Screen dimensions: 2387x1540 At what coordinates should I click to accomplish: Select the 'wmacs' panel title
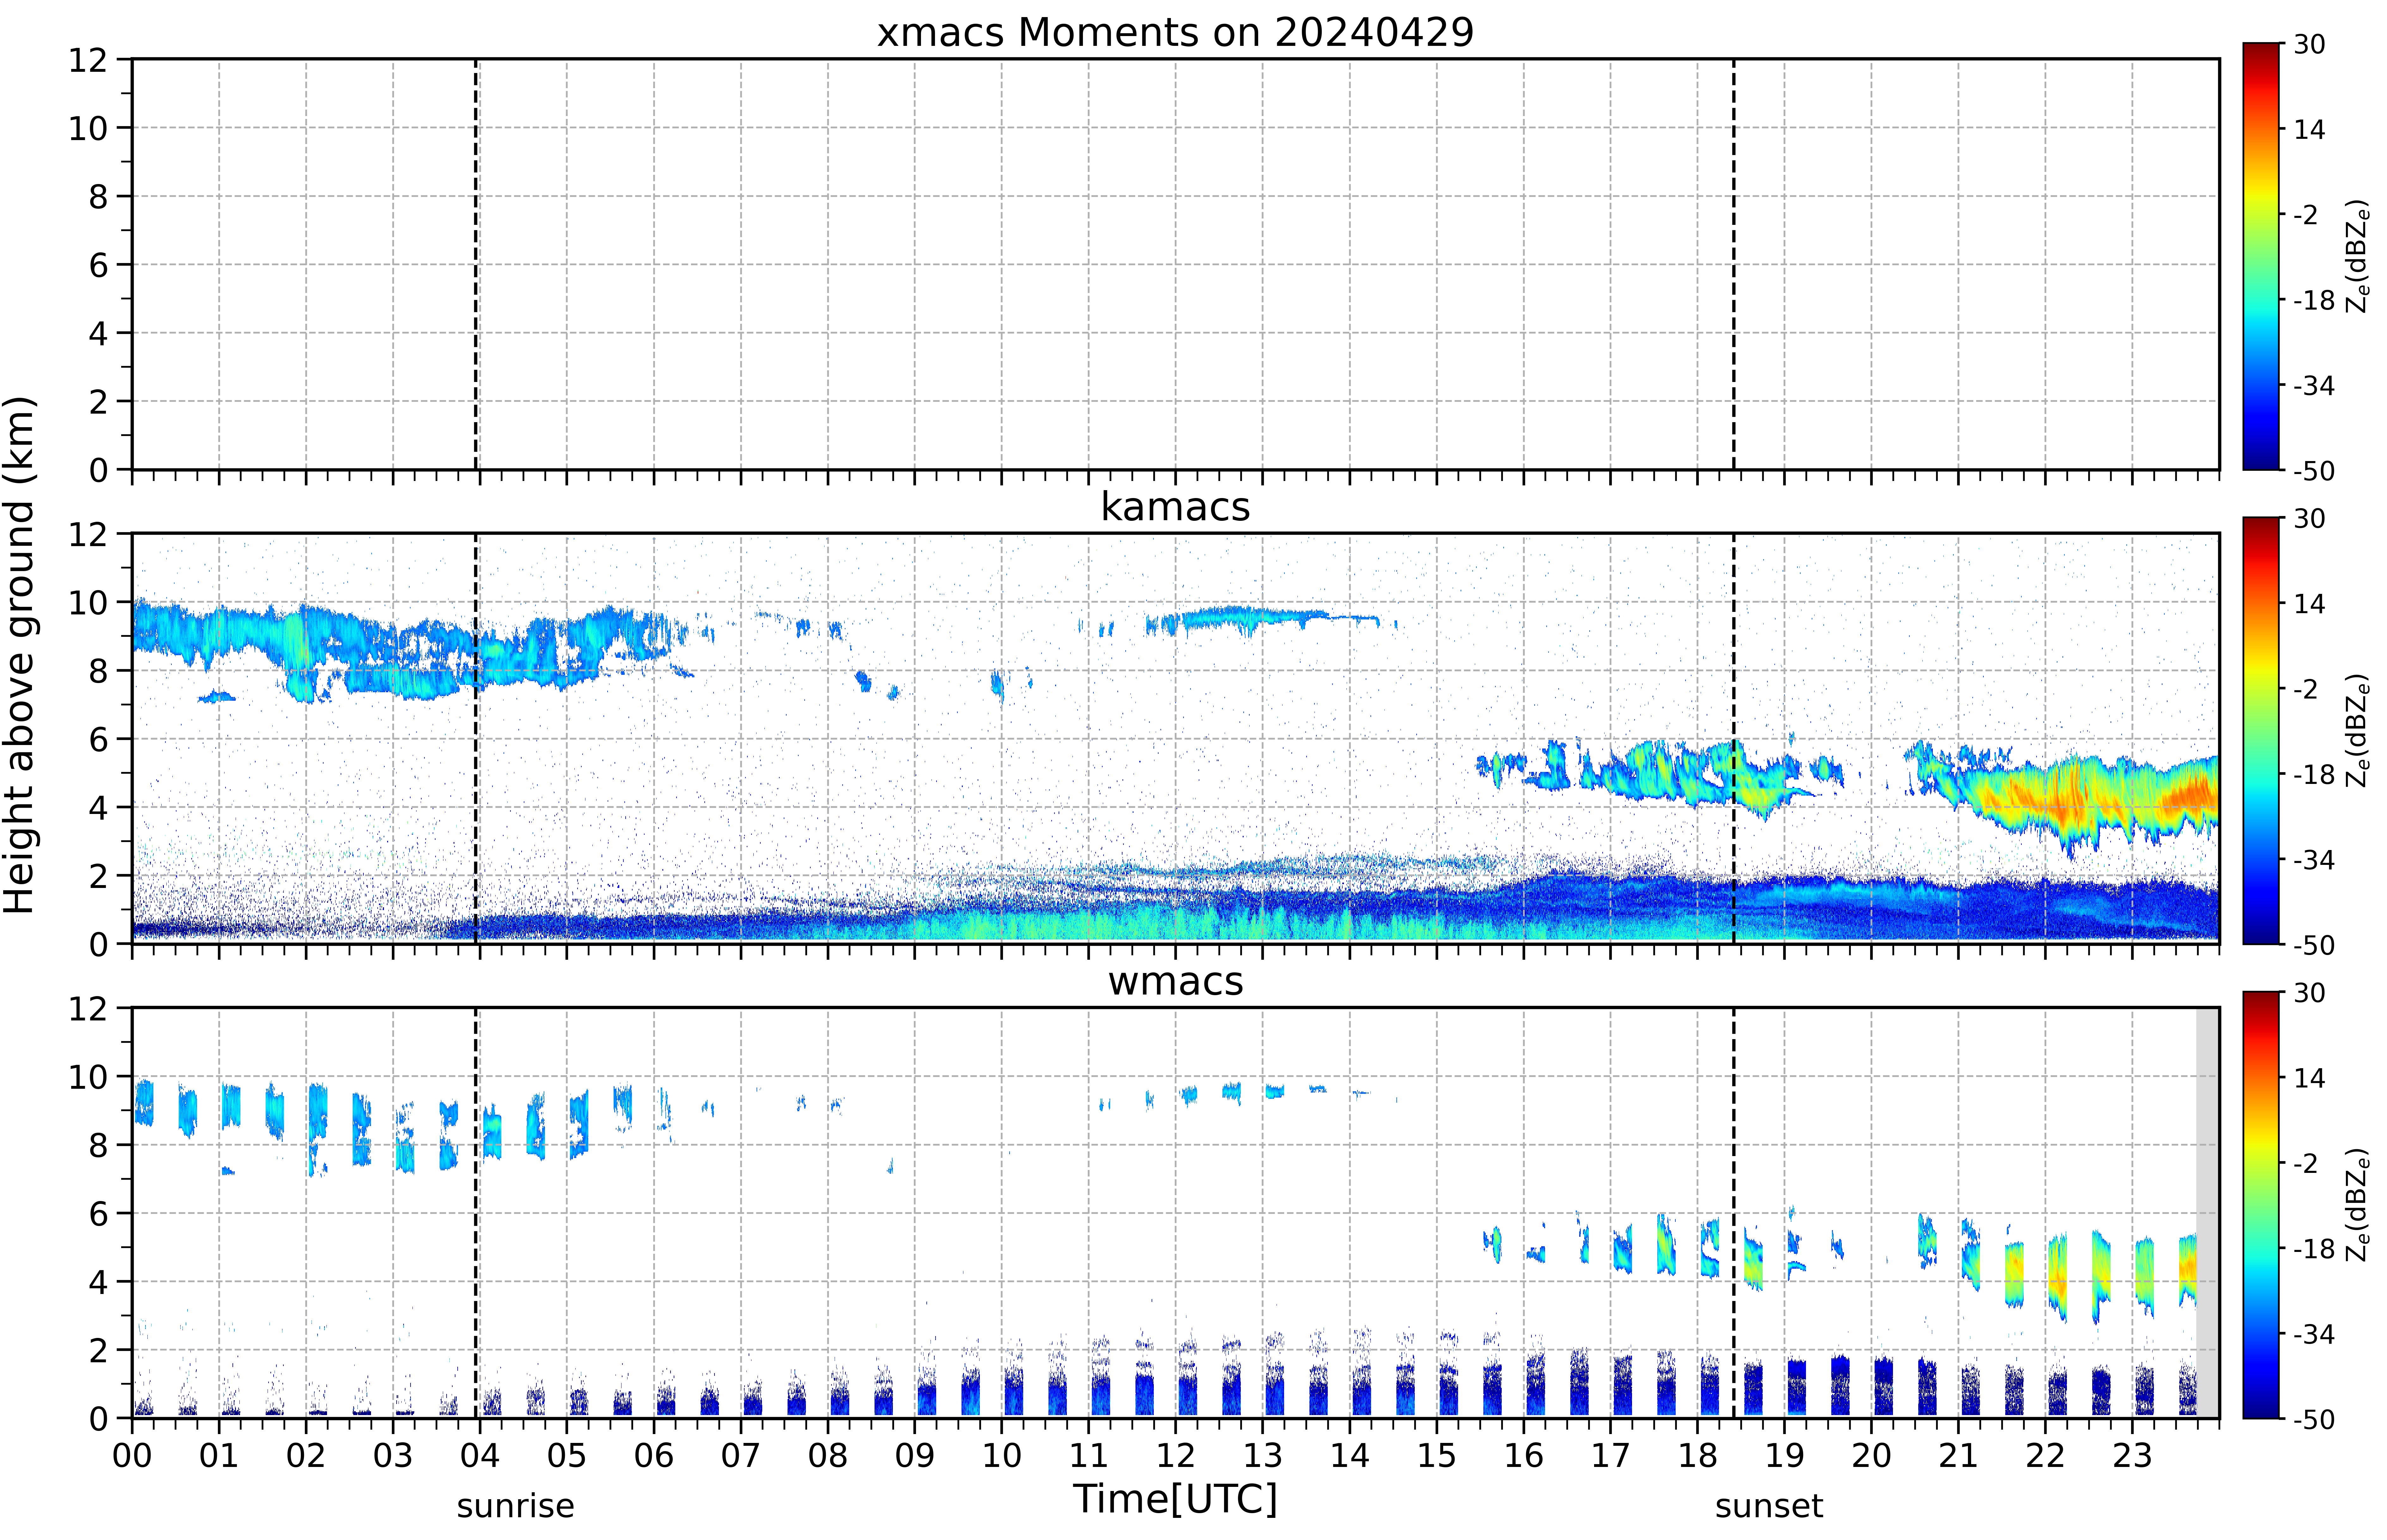coord(1175,981)
